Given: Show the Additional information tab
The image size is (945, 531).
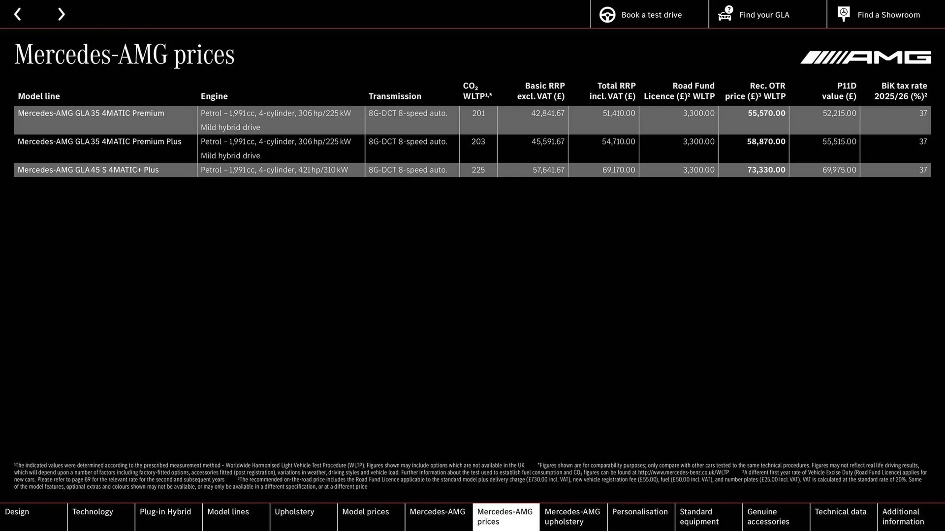Looking at the screenshot, I should (x=902, y=517).
